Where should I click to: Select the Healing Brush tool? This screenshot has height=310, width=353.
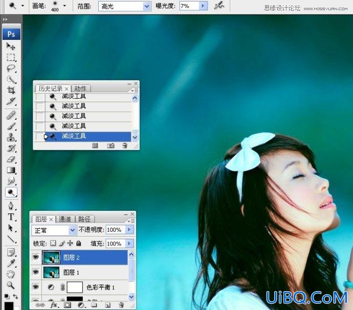pos(11,115)
